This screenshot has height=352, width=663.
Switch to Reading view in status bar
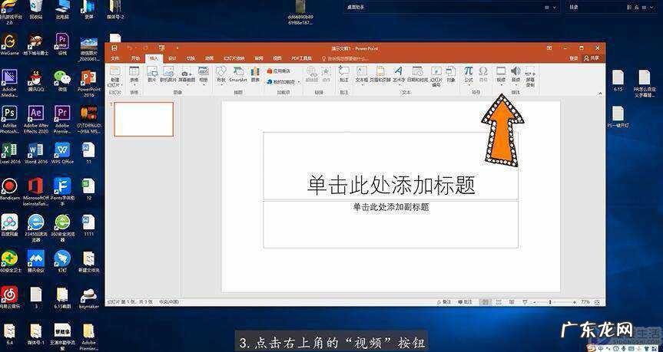(x=512, y=302)
